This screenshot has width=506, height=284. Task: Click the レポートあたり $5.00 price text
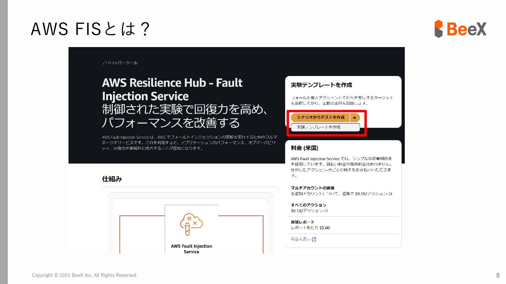310,228
